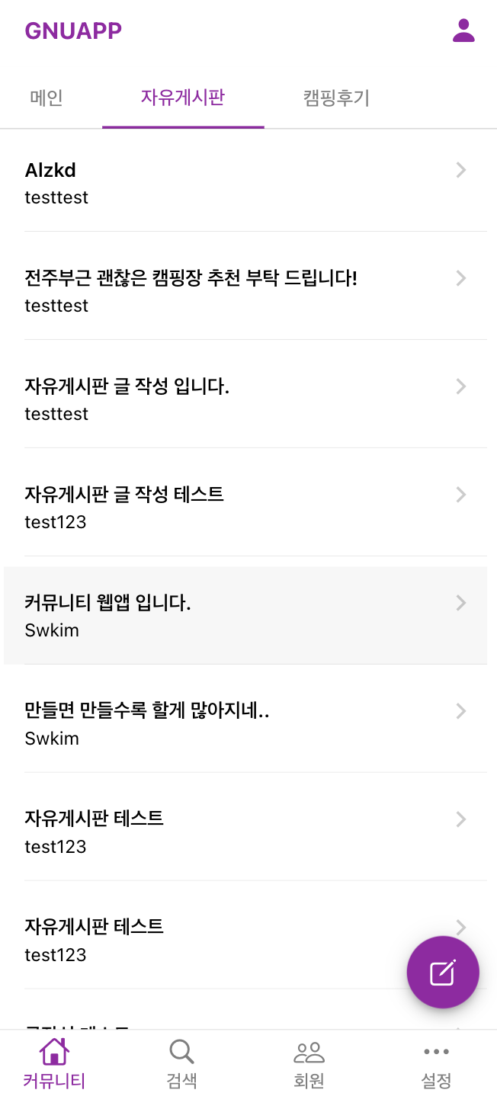Tap the 회원 members icon in bottom bar
Image resolution: width=497 pixels, height=1093 pixels.
pos(308,1052)
